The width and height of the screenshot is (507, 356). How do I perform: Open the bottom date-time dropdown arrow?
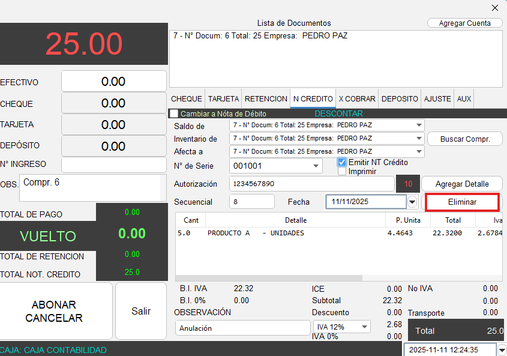point(502,350)
